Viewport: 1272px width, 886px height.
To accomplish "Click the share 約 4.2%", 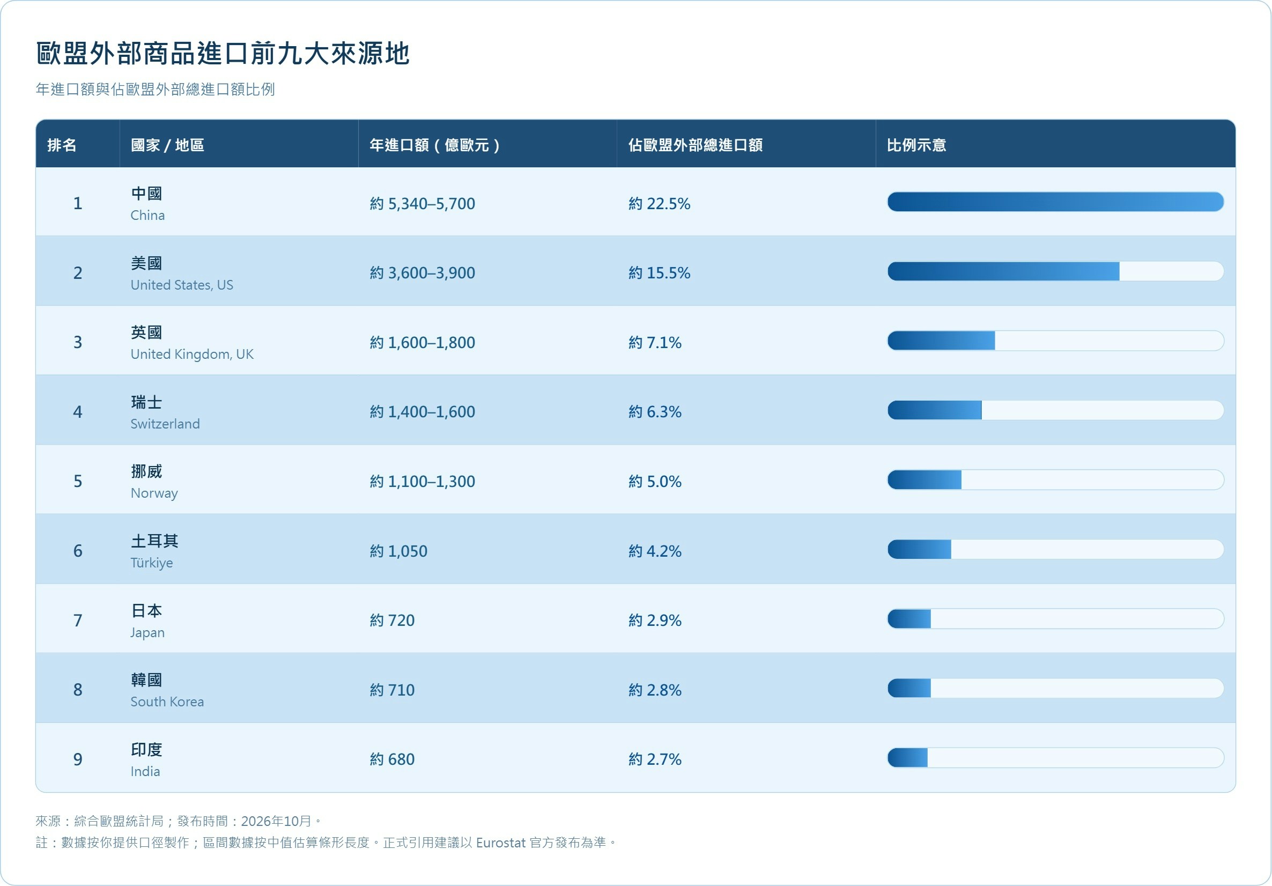I will (655, 551).
